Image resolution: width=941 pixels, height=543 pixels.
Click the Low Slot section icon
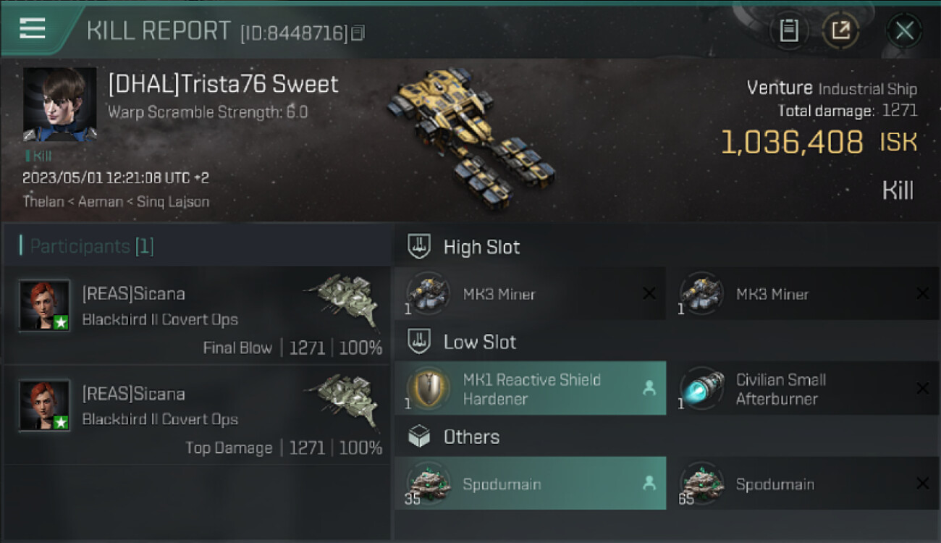pyautogui.click(x=419, y=342)
